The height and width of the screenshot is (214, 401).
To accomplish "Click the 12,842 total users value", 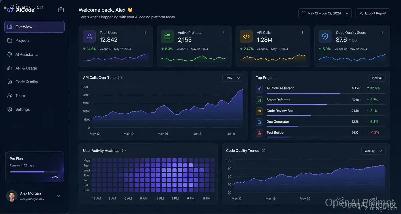I will point(109,40).
